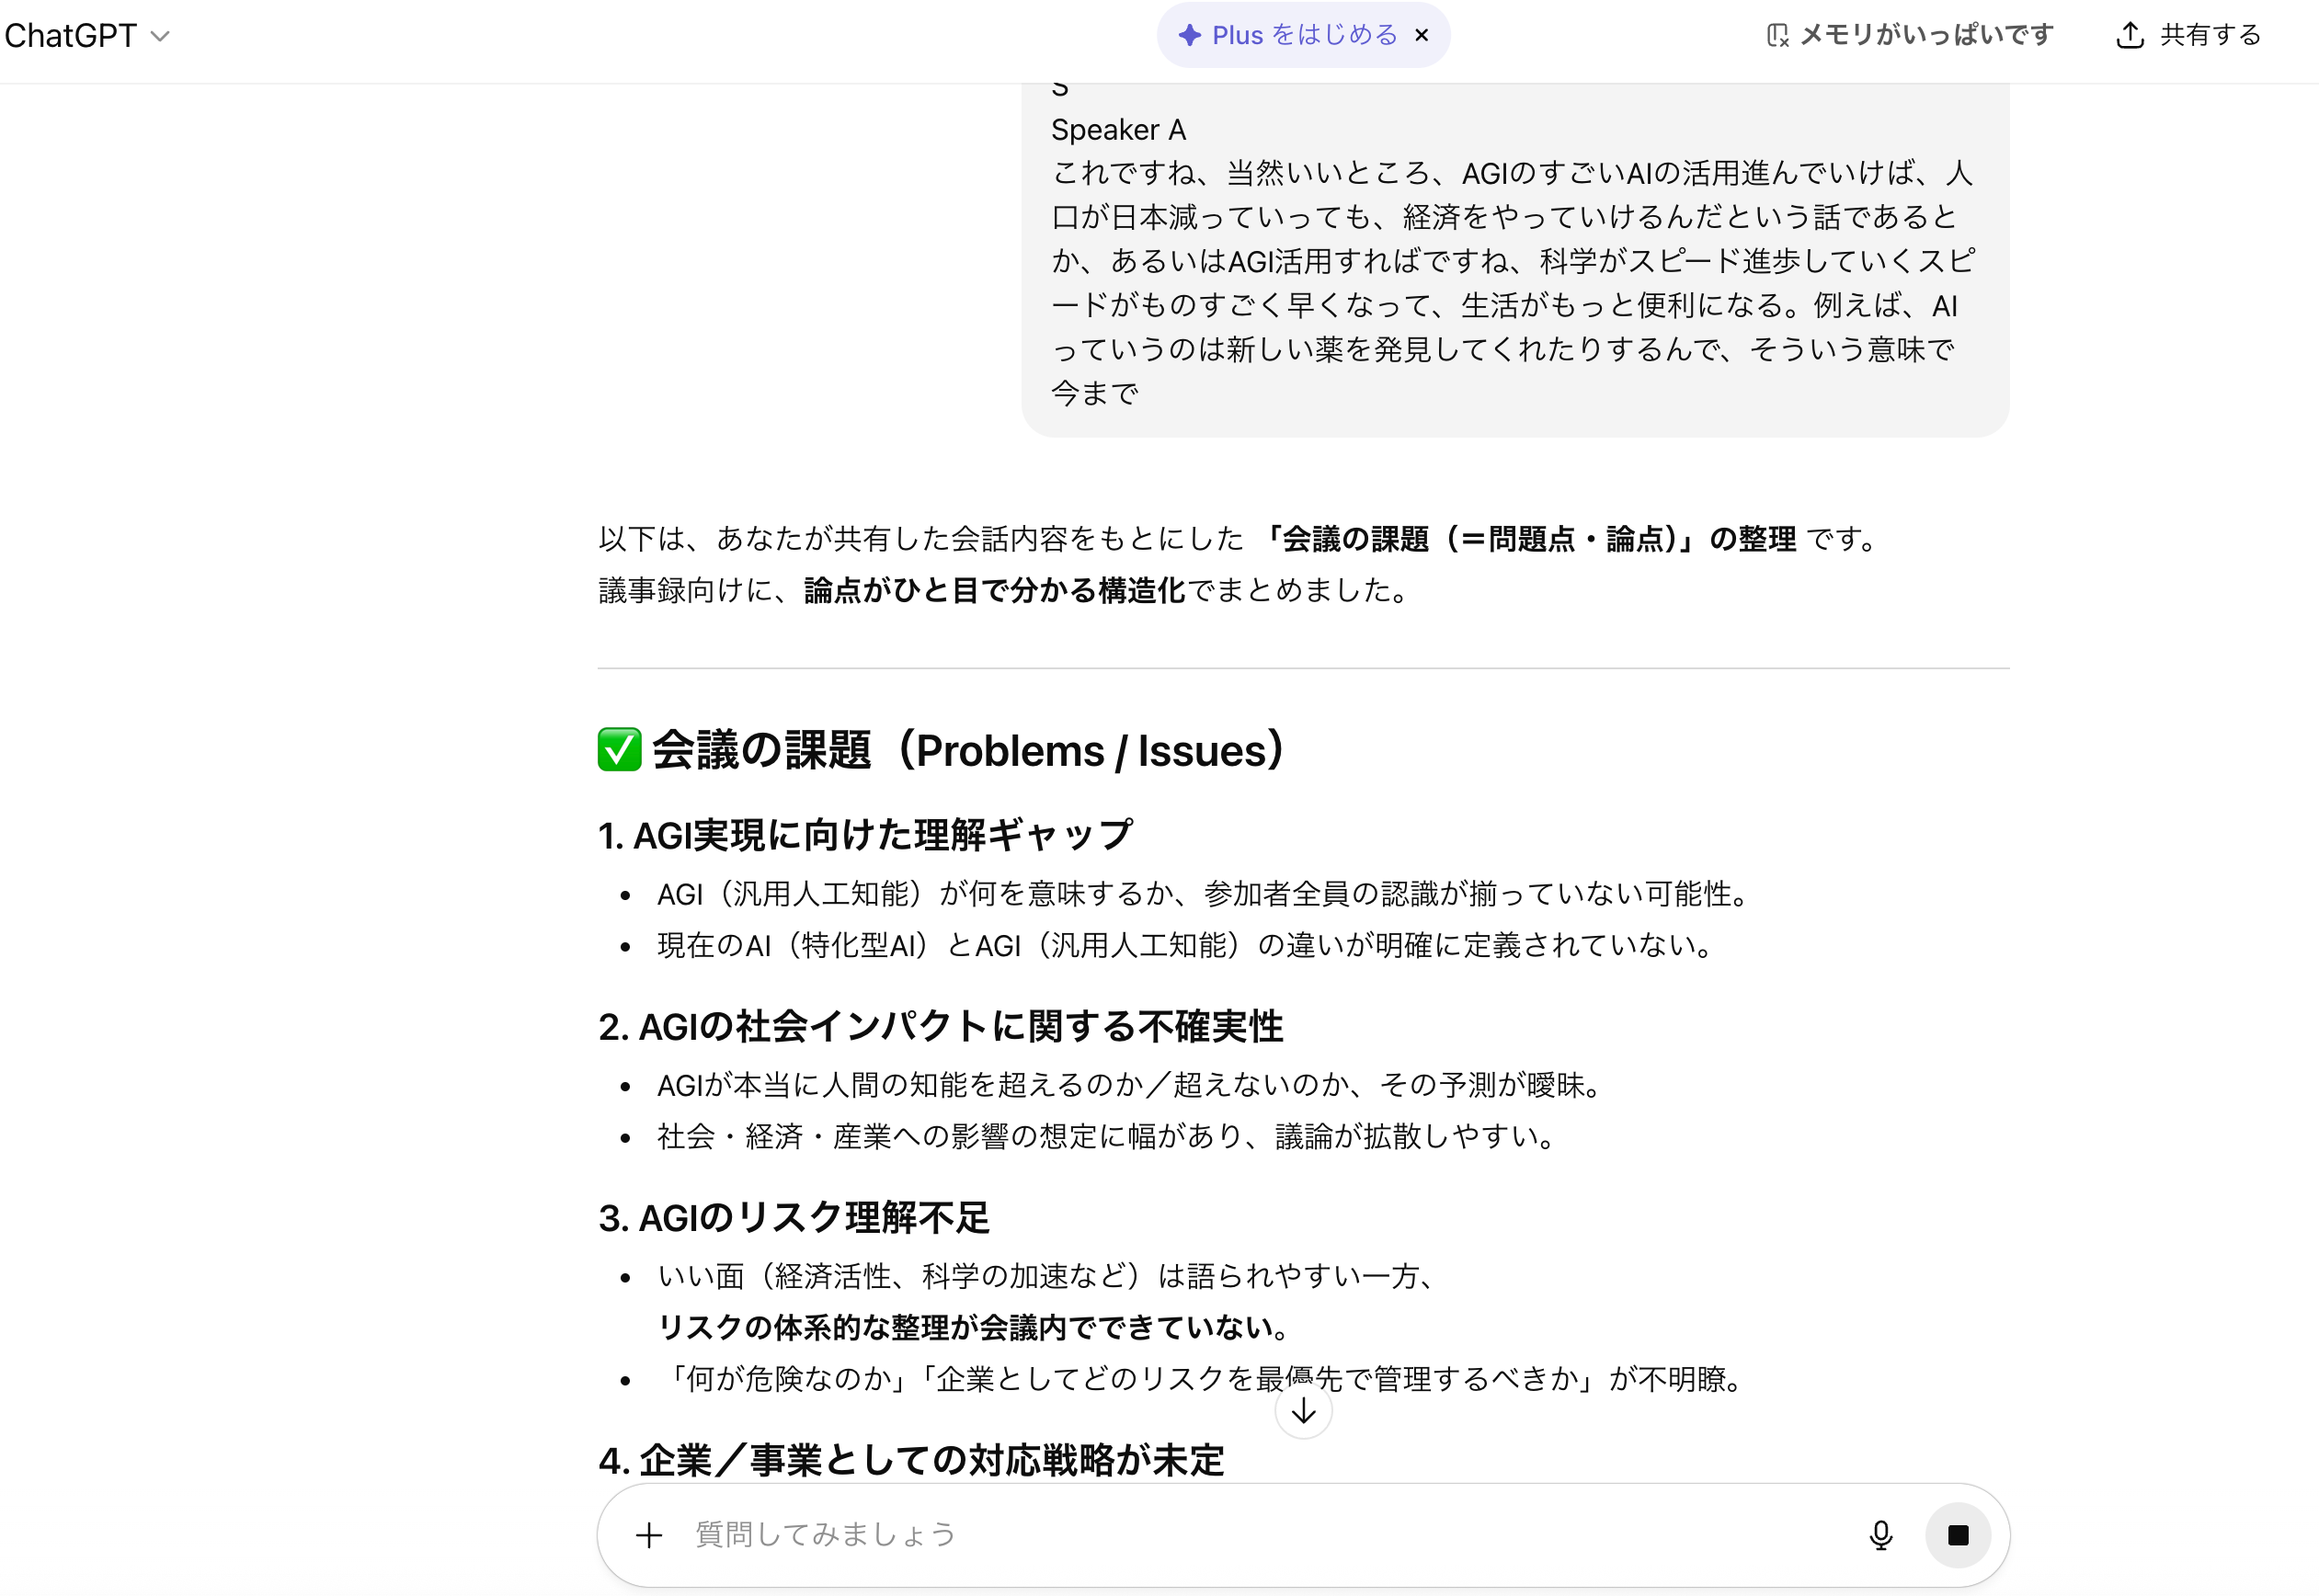Click the scroll-to-bottom arrow

pyautogui.click(x=1303, y=1410)
